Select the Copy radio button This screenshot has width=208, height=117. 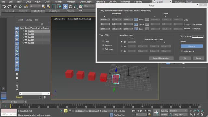(x=103, y=41)
